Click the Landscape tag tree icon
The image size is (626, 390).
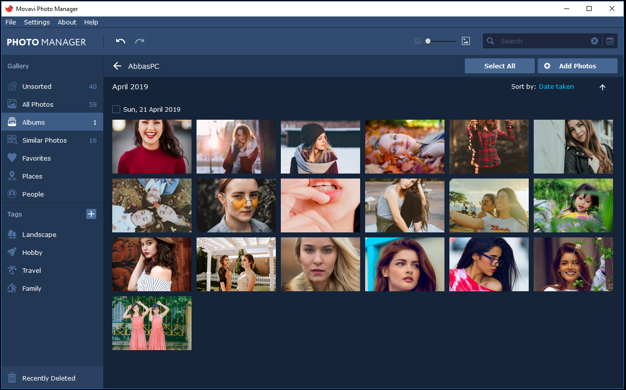coord(12,234)
